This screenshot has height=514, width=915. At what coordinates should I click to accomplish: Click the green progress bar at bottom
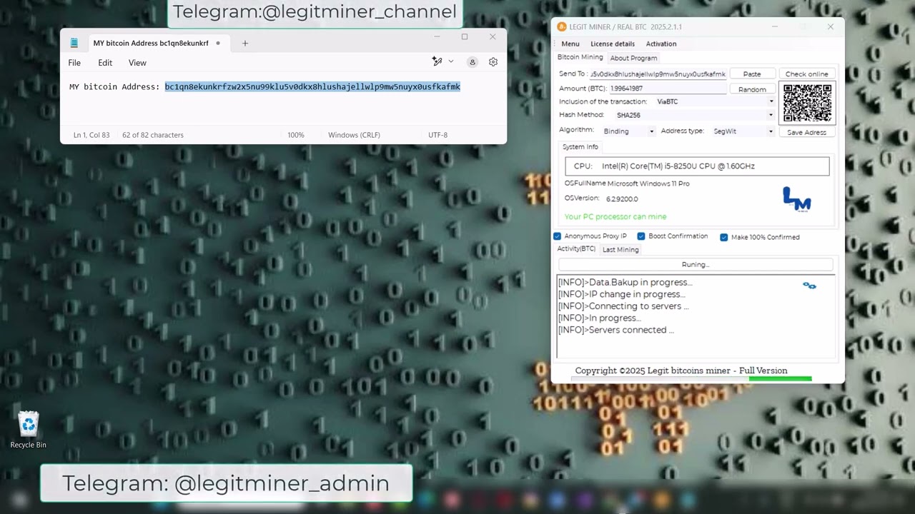[780, 378]
